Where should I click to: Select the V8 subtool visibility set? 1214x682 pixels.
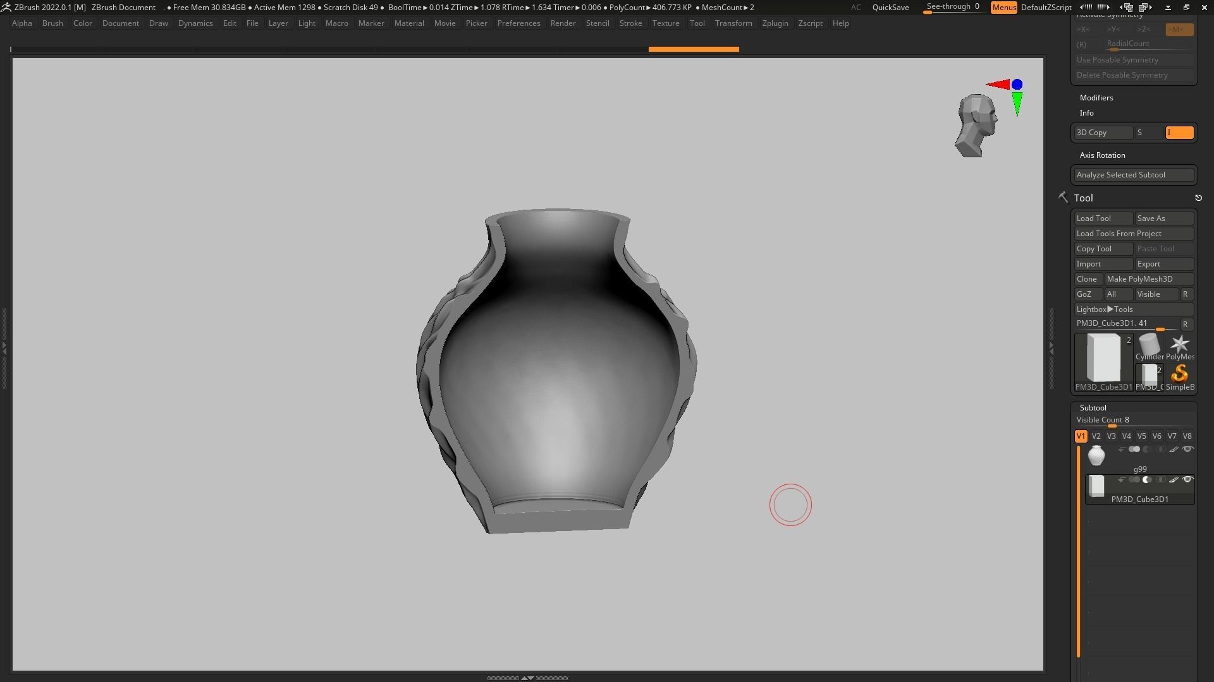(x=1187, y=436)
